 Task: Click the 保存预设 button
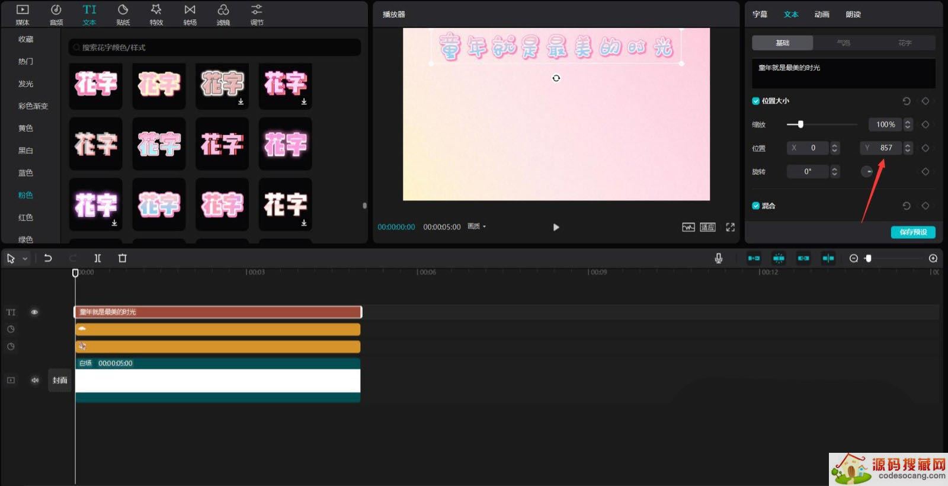[912, 232]
